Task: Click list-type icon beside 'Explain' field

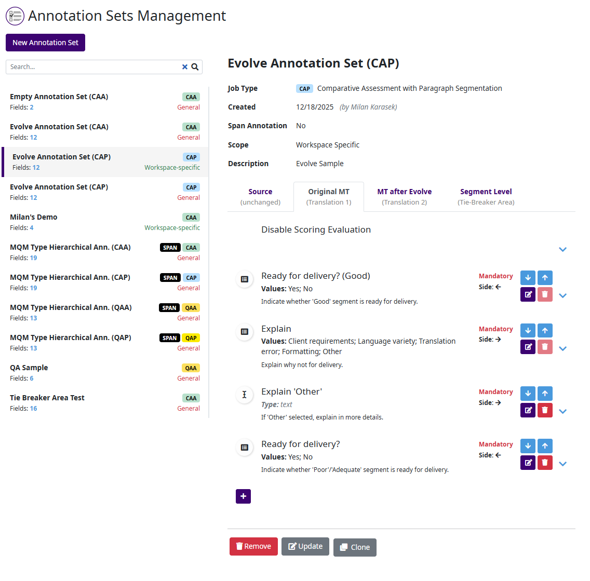Action: coord(245,332)
